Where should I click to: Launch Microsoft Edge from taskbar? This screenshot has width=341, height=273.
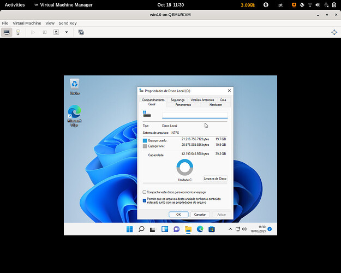click(200, 229)
